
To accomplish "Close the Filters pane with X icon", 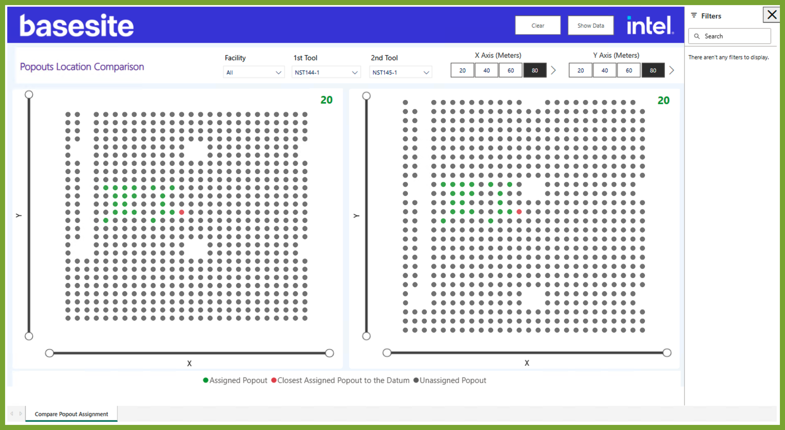I will pos(772,15).
